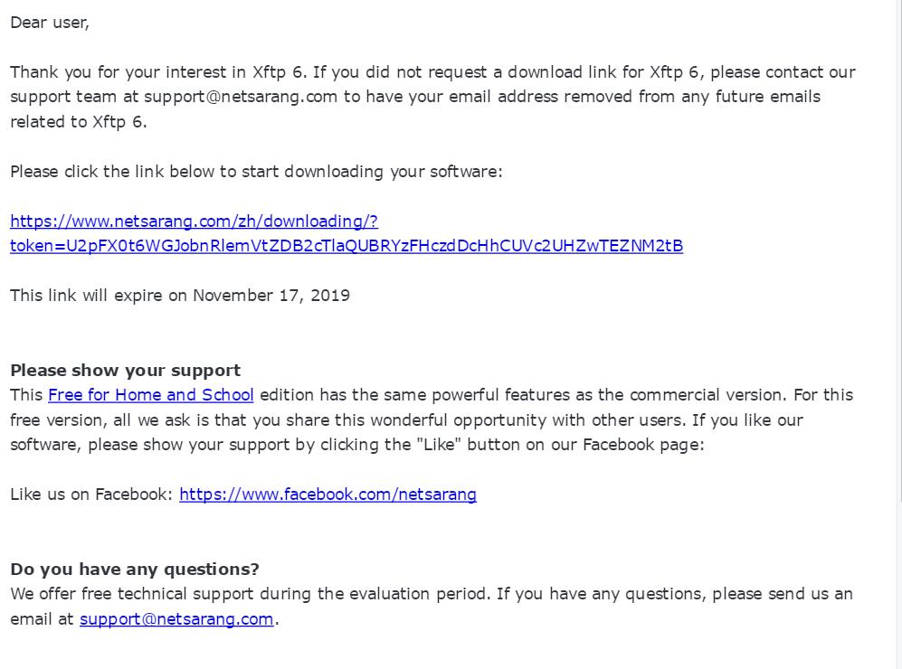This screenshot has width=902, height=669.
Task: Click the "Dear user," greeting text
Action: coord(50,23)
